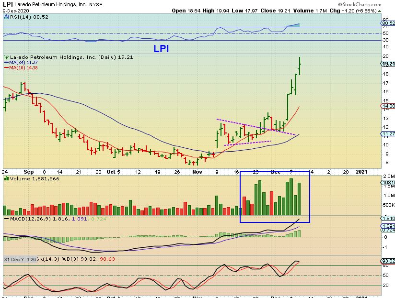The width and height of the screenshot is (395, 298).
Task: Click the RSI legend bar icon
Action: pos(7,17)
